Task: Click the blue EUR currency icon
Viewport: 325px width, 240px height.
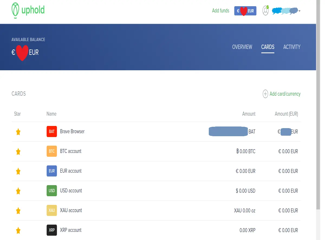Action: (x=52, y=171)
